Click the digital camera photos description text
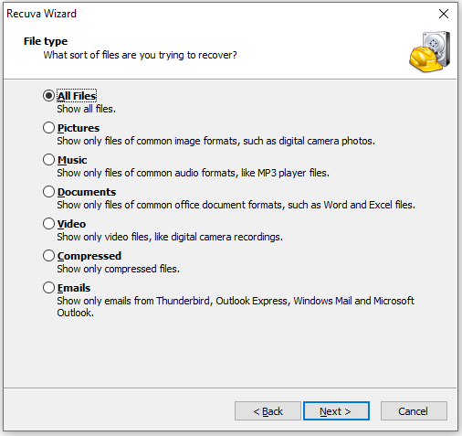462x436 pixels. tap(216, 141)
